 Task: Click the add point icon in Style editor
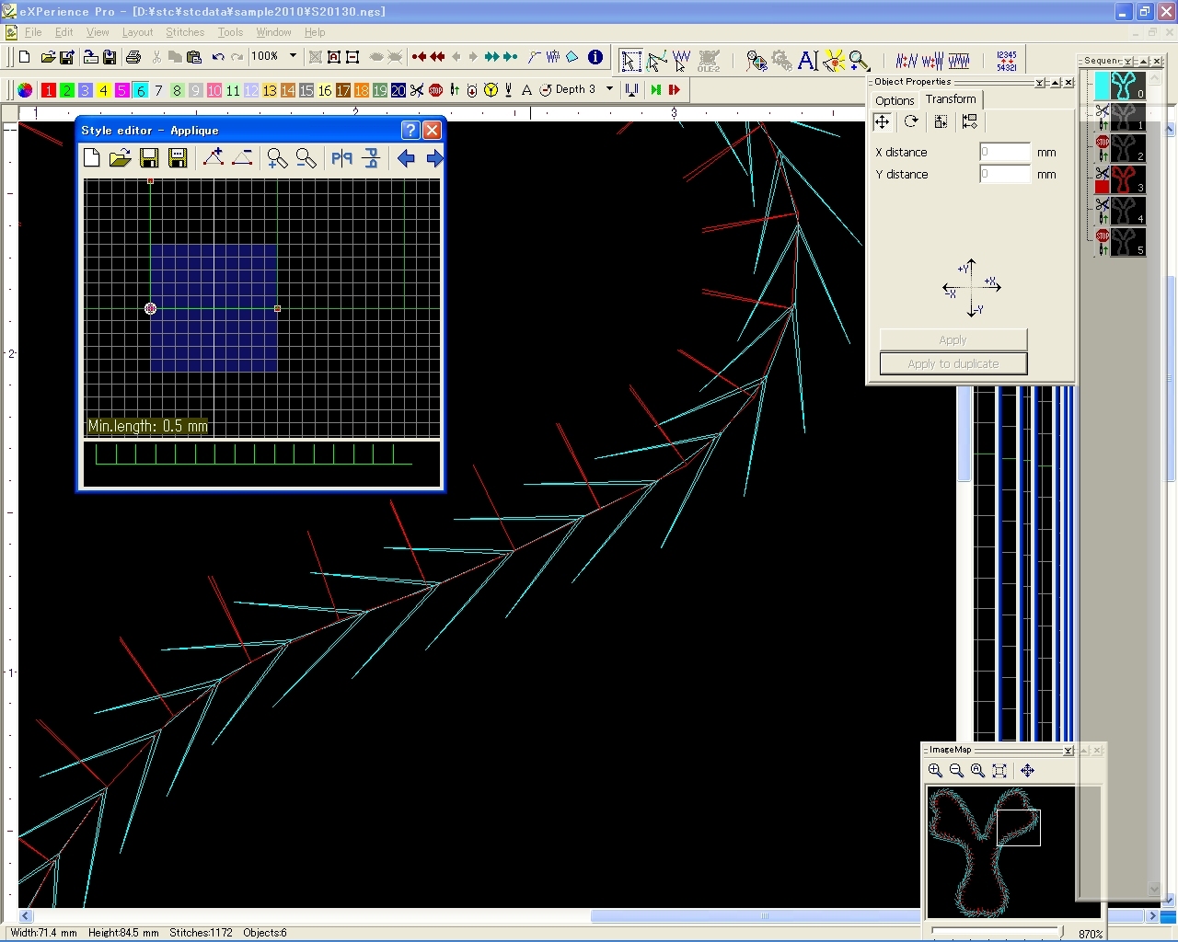(x=214, y=158)
